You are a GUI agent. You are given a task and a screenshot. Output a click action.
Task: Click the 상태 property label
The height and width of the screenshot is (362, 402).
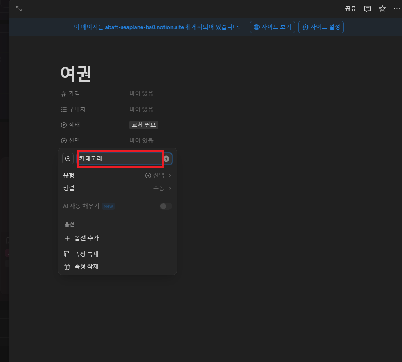tap(74, 125)
